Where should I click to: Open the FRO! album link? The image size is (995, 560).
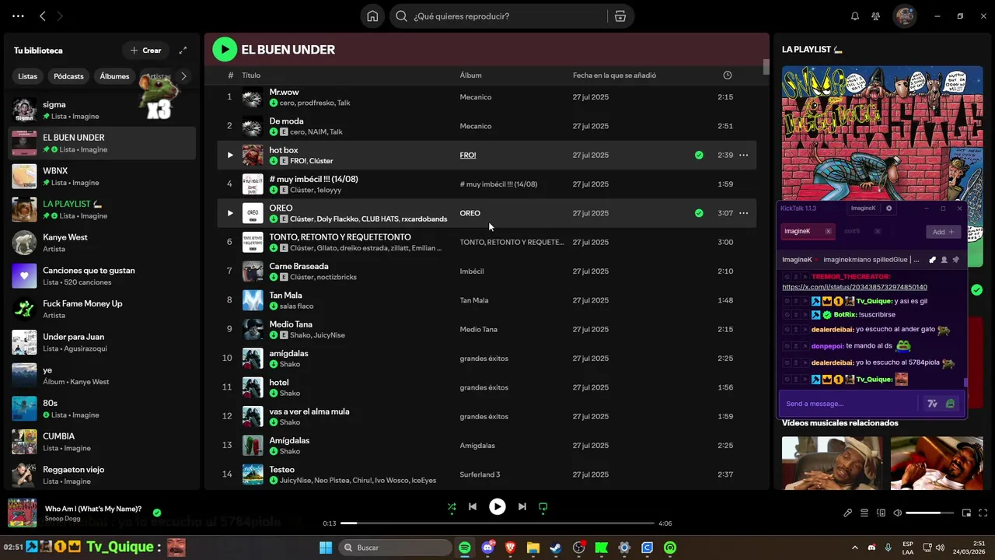468,155
